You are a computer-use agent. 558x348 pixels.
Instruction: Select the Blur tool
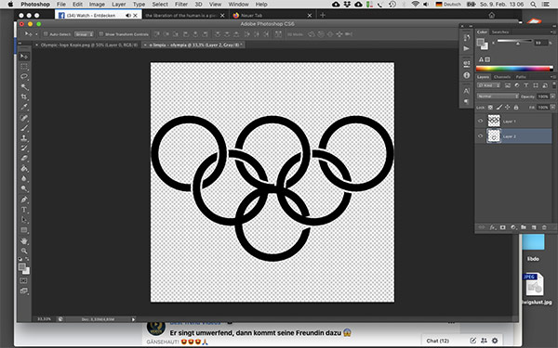point(24,178)
